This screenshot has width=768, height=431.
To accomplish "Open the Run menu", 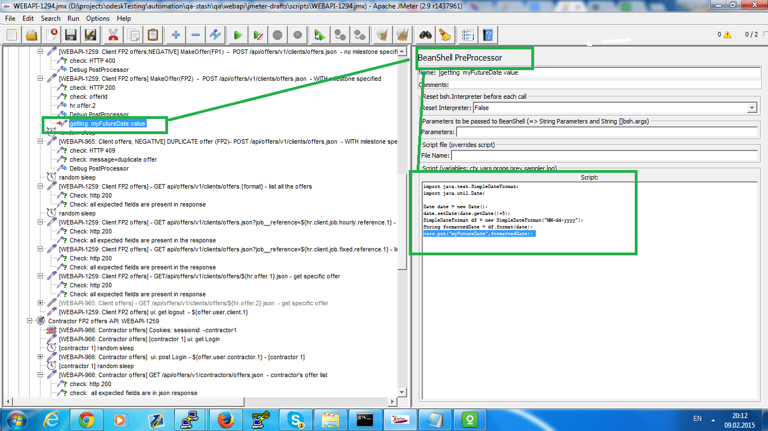I will 73,18.
